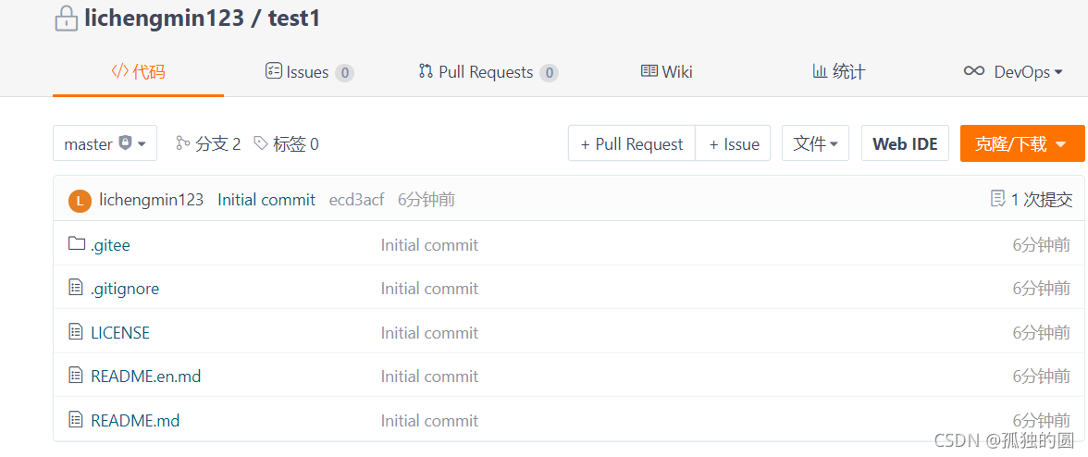Click the 6分钟前 timestamp in LICENSE row
The image size is (1088, 457).
click(x=1041, y=333)
